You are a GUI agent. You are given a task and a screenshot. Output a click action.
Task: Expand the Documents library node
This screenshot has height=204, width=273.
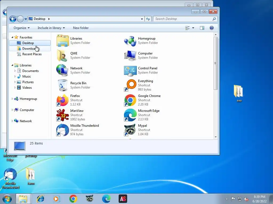[15, 71]
